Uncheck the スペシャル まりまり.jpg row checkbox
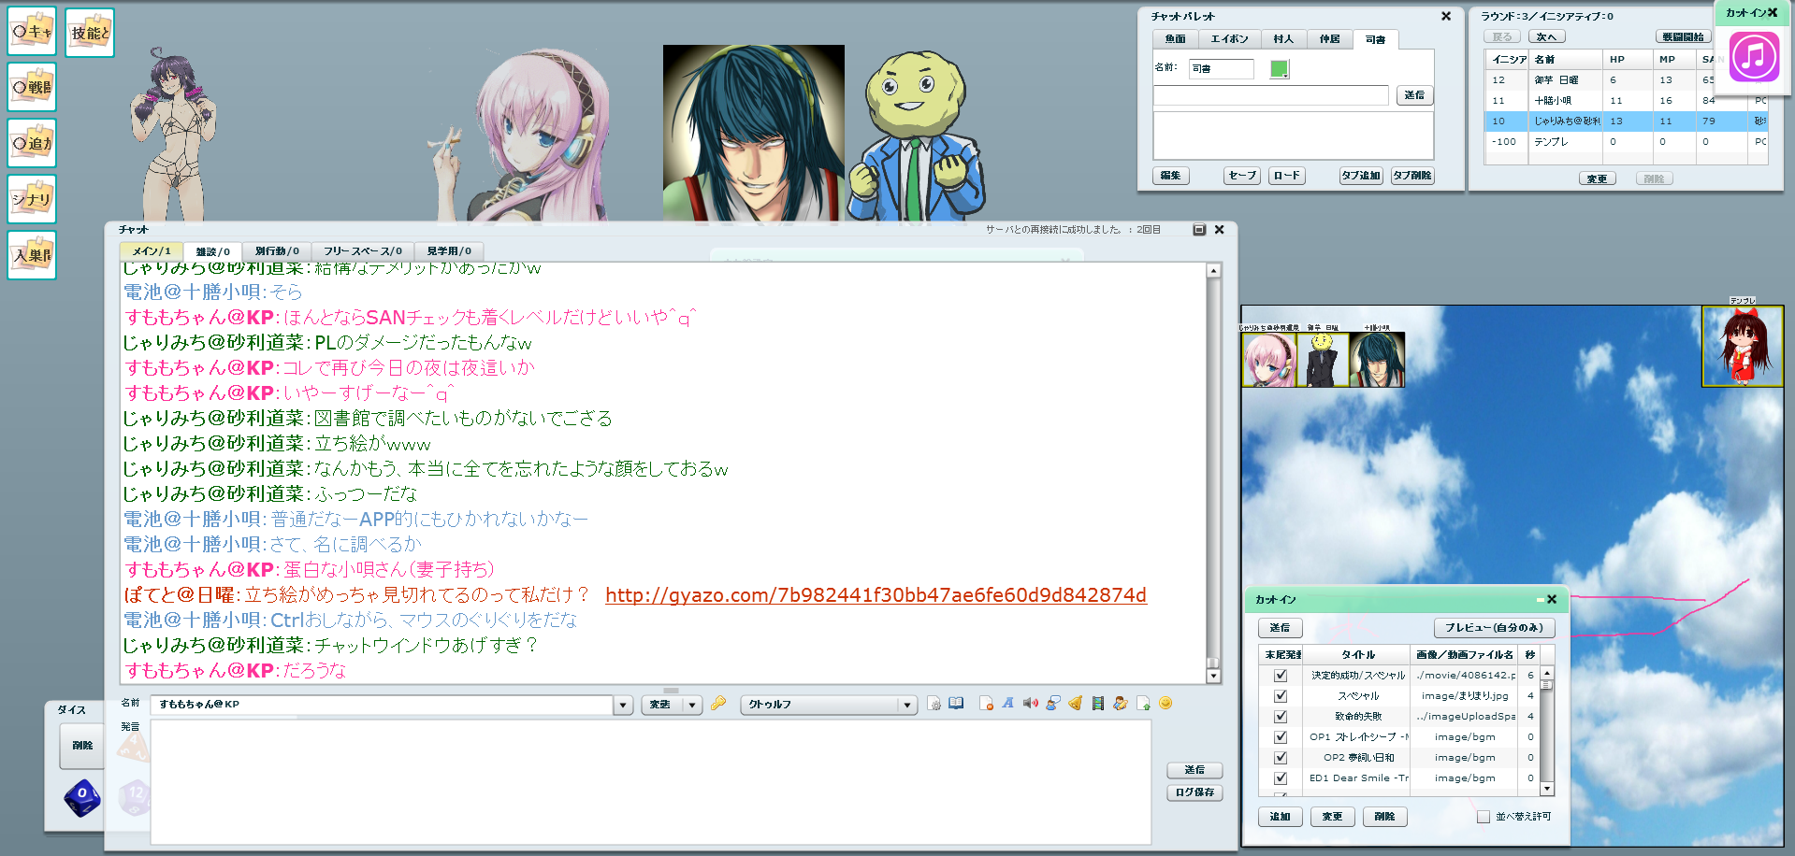 [x=1281, y=696]
